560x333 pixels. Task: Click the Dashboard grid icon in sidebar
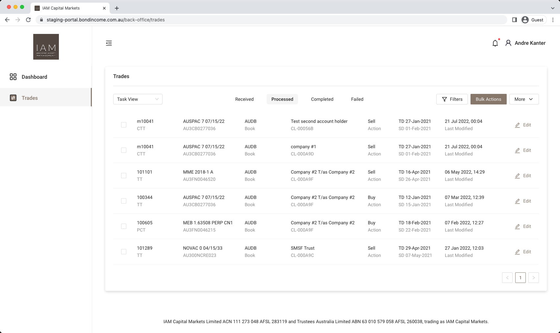click(x=13, y=77)
